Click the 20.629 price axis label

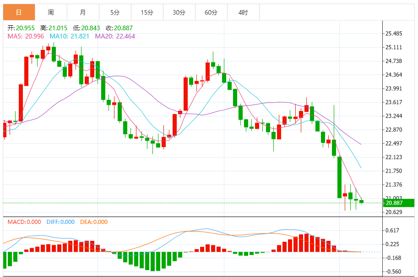pos(394,212)
